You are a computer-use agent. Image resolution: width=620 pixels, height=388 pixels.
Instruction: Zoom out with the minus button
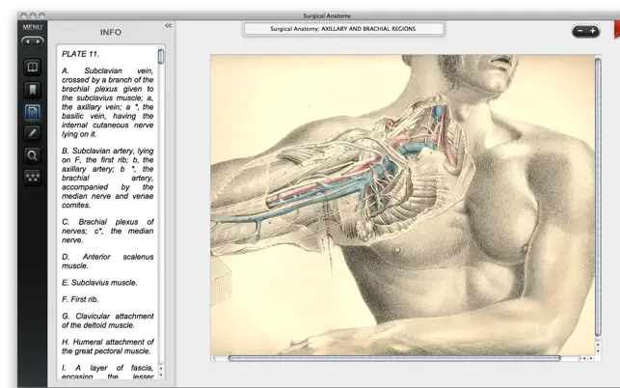pyautogui.click(x=580, y=31)
